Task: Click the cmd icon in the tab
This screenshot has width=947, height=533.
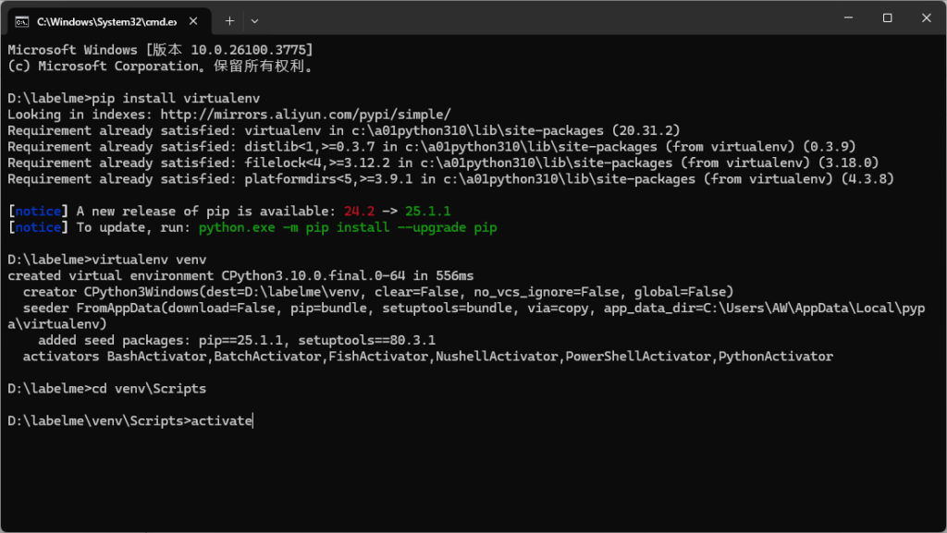Action: [x=22, y=21]
